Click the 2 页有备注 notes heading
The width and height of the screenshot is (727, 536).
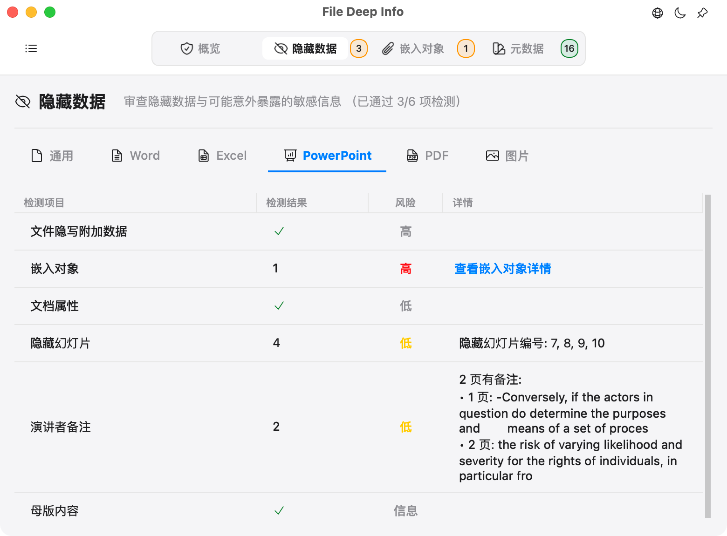click(490, 380)
